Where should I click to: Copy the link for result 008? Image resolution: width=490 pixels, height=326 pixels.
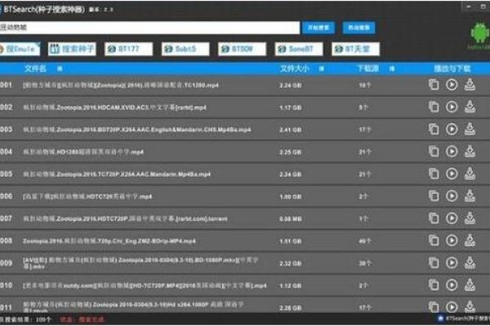click(434, 241)
